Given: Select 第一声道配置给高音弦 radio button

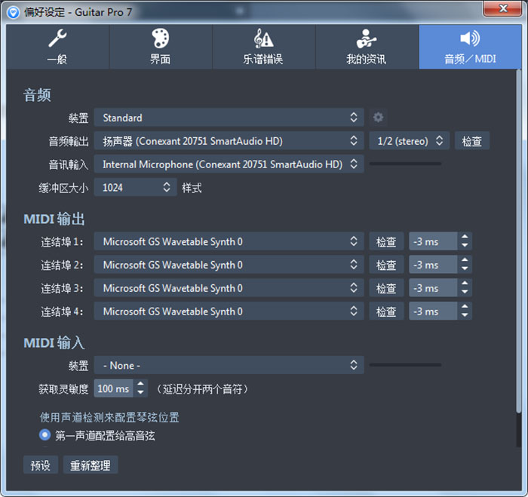Looking at the screenshot, I should coord(45,434).
